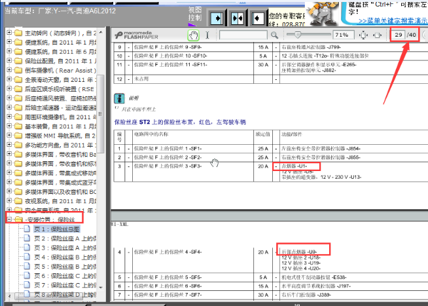Adjust the FlashPaper zoom slider handle
Screen dimensions: 428x306
(x=298, y=35)
